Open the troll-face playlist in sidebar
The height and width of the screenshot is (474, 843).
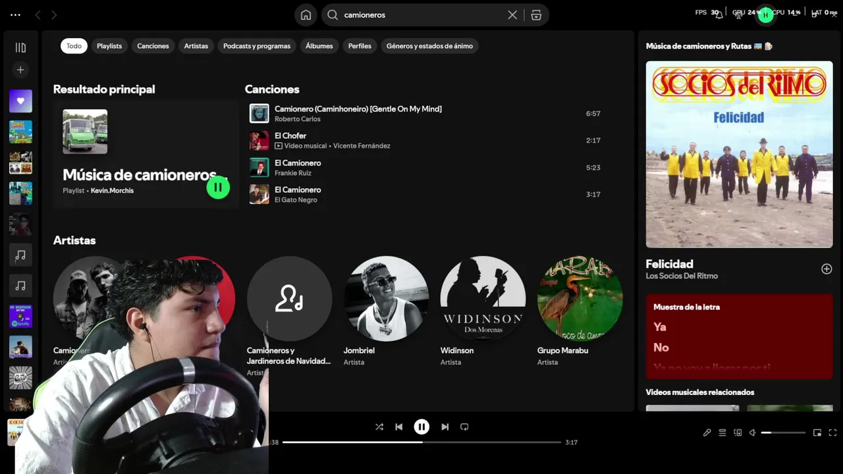[x=20, y=378]
